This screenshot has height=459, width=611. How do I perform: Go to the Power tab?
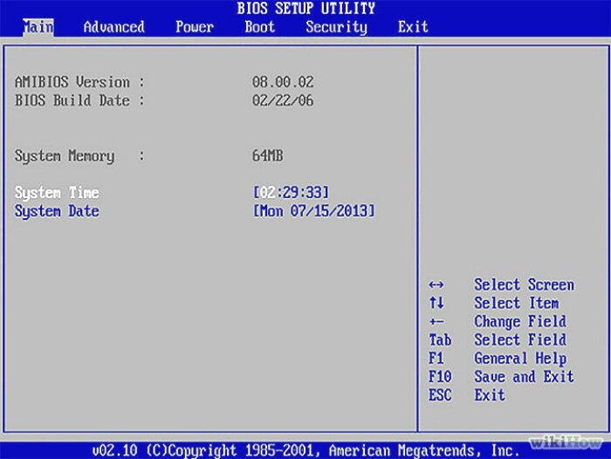pyautogui.click(x=194, y=27)
